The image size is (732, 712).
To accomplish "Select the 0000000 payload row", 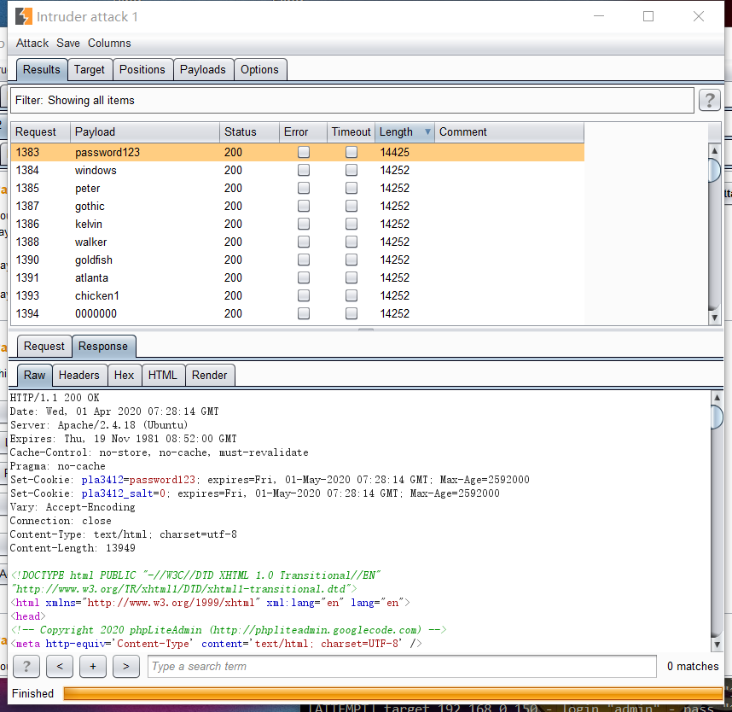I will [x=298, y=313].
